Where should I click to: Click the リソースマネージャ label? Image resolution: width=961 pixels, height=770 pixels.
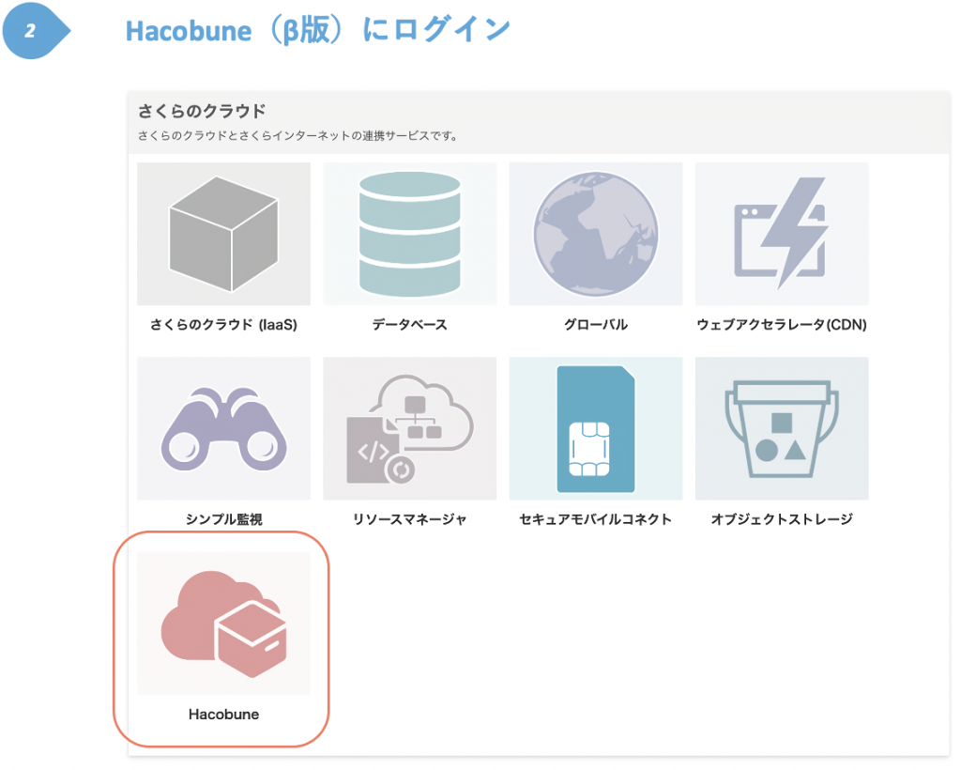click(x=409, y=520)
